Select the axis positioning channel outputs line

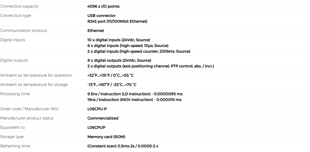(x=151, y=66)
